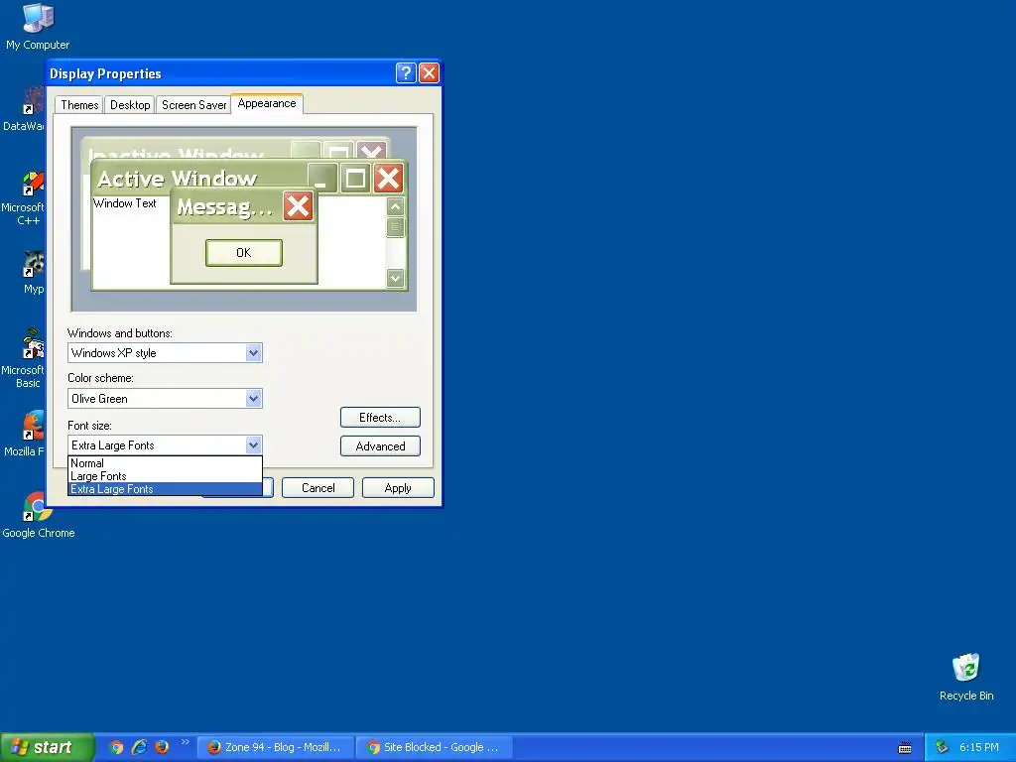Switch to the Screen Saver tab
The image size is (1016, 762).
[193, 105]
